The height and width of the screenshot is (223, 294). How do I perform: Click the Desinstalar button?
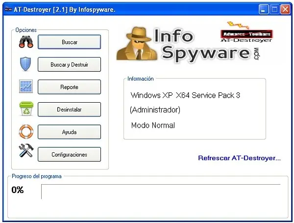pyautogui.click(x=69, y=110)
